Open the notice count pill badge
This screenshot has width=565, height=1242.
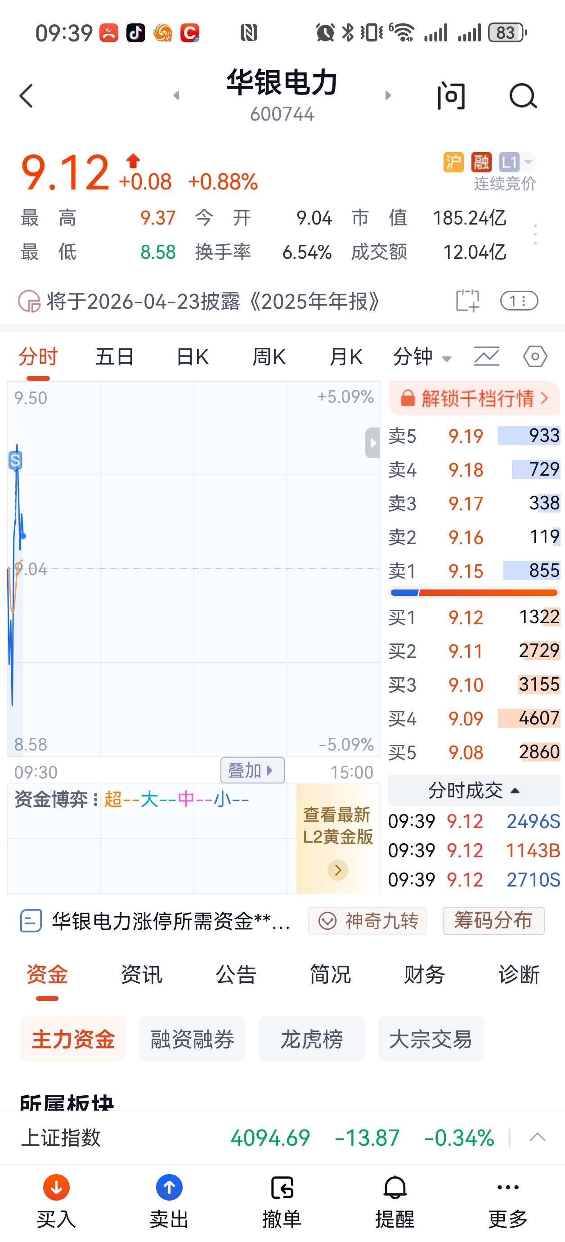[519, 301]
